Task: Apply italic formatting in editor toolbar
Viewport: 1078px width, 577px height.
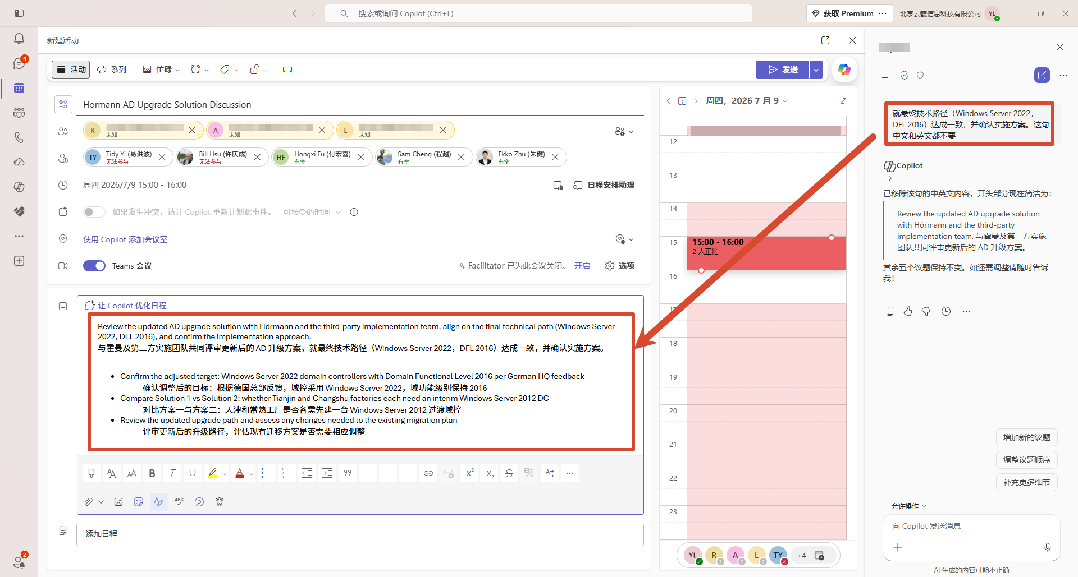Action: tap(172, 473)
